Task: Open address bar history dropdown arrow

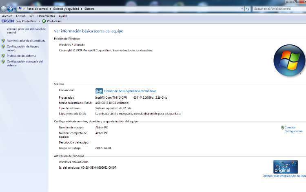Action: click(x=242, y=9)
